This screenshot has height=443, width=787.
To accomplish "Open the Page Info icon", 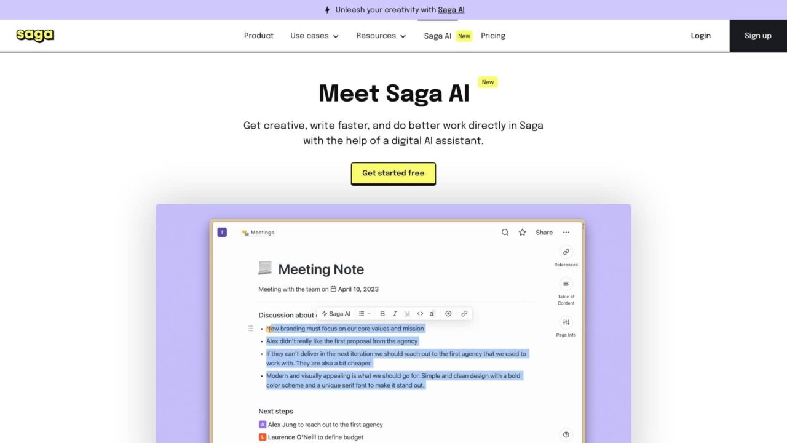I will [566, 322].
